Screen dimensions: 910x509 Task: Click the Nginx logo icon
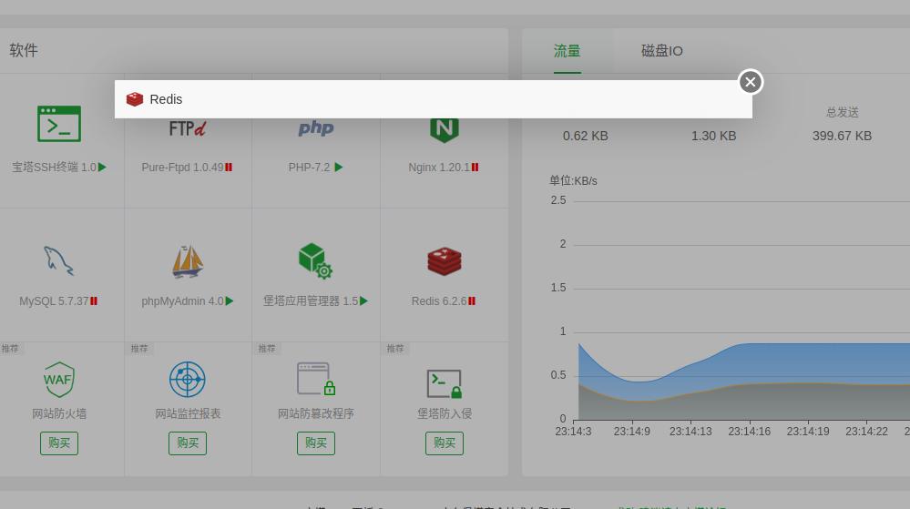(444, 130)
